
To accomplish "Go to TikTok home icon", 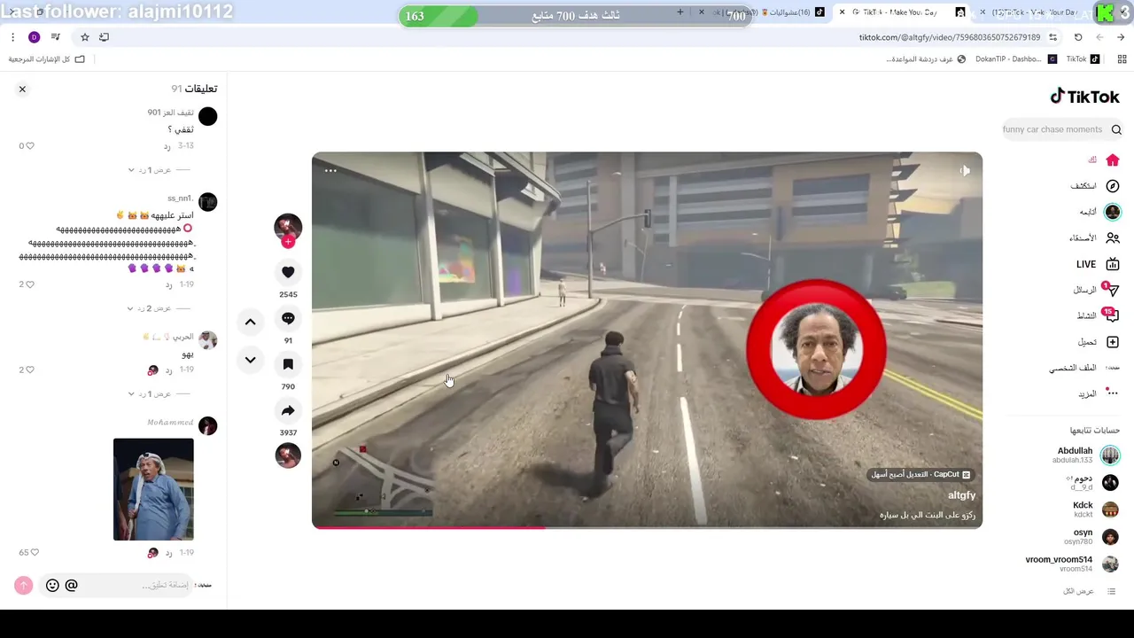I will point(1113,159).
